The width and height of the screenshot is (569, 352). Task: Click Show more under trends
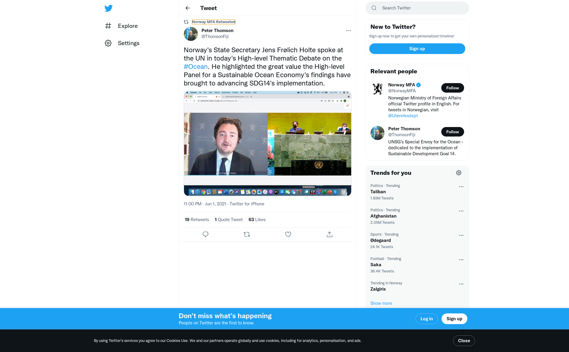[x=381, y=303]
